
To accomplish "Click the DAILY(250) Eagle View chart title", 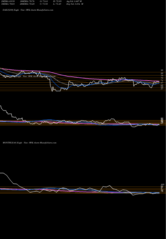I will [28, 10].
